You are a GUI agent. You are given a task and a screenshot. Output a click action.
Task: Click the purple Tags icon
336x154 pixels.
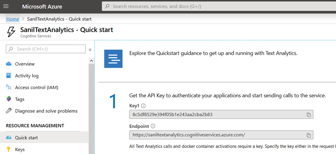(9, 99)
